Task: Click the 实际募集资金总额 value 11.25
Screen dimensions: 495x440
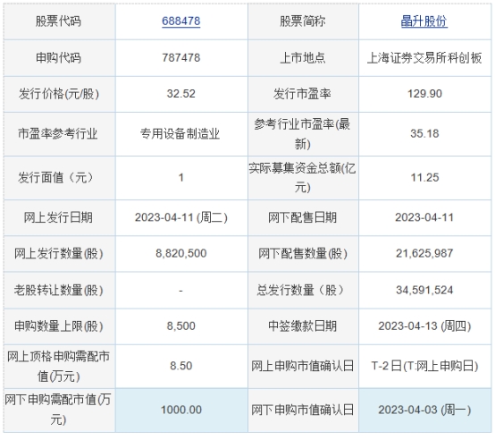Action: [424, 177]
